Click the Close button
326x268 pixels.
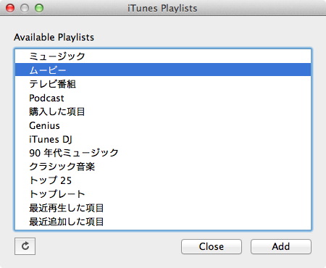212,246
